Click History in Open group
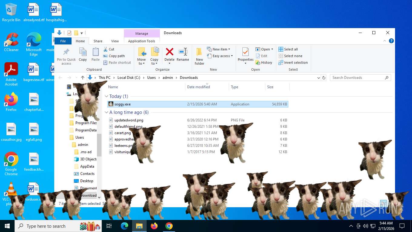Image resolution: width=412 pixels, height=232 pixels. 264,63
